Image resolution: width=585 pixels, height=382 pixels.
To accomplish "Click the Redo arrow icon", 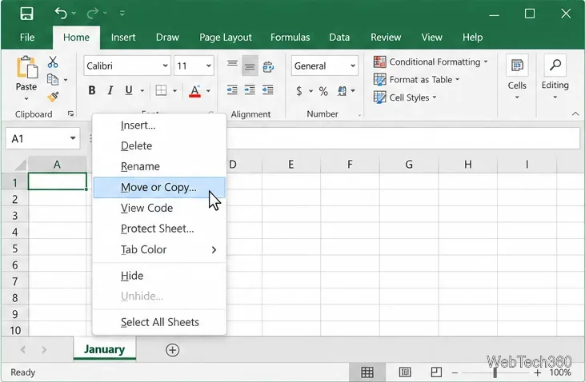I will click(x=92, y=14).
